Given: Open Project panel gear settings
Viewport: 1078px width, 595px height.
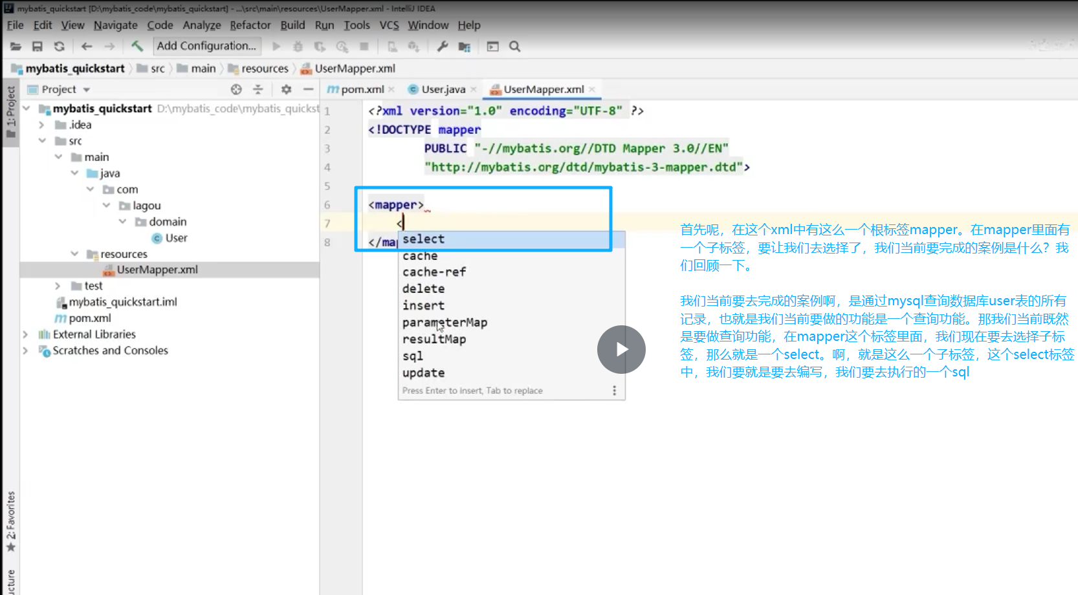Looking at the screenshot, I should point(286,89).
